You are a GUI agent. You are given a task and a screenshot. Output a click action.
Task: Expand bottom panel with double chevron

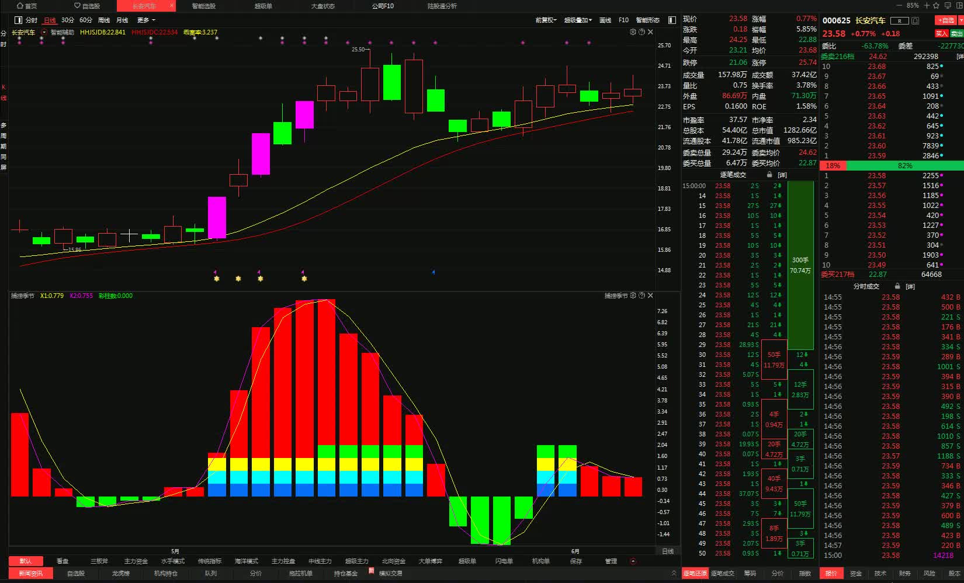click(x=674, y=573)
